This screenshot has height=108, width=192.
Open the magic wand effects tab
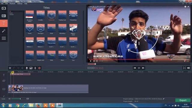[4, 31]
